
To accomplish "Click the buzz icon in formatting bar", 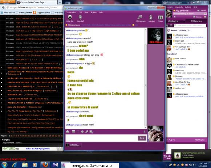I will pyautogui.click(x=82, y=132).
